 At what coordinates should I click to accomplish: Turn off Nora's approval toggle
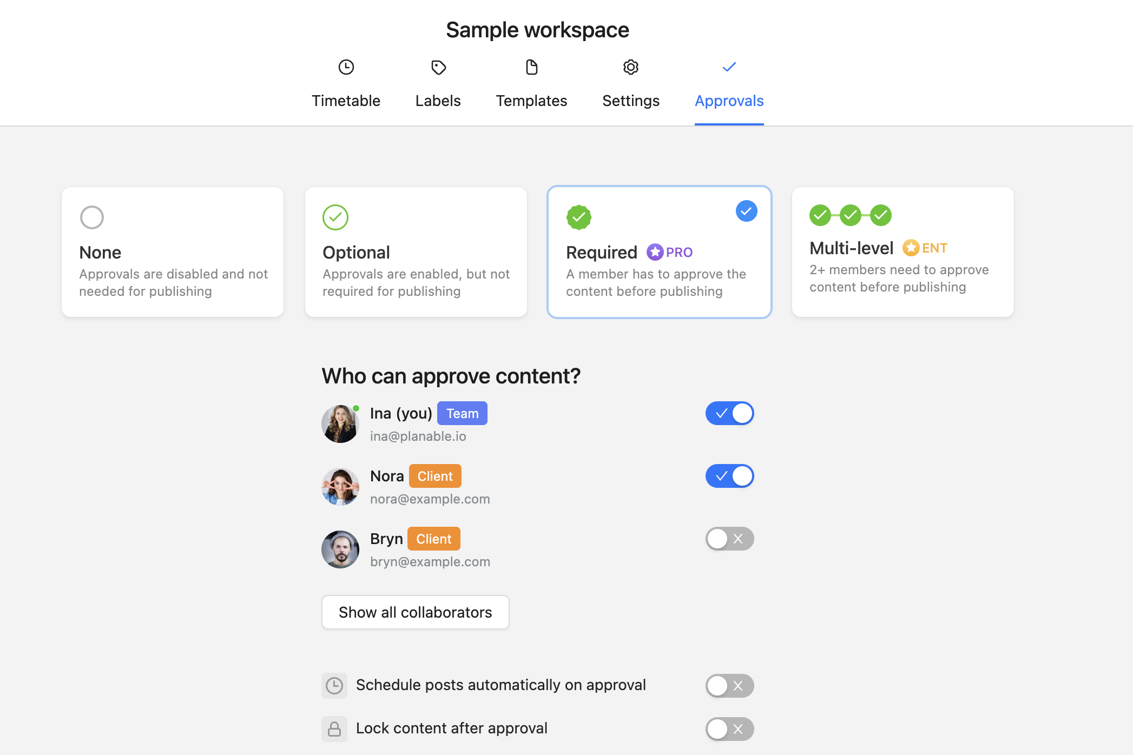click(729, 476)
